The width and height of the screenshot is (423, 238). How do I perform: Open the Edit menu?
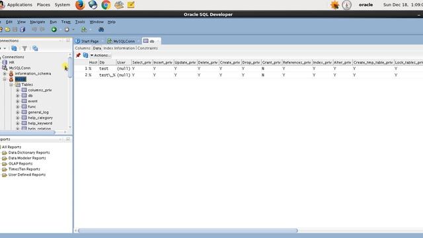(9, 22)
